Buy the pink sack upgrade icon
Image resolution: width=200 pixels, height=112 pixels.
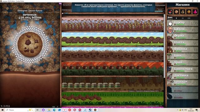point(195,12)
